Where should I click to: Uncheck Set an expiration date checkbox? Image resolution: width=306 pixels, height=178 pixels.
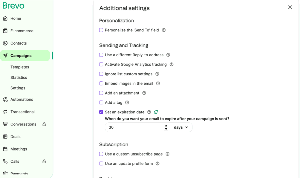101,112
